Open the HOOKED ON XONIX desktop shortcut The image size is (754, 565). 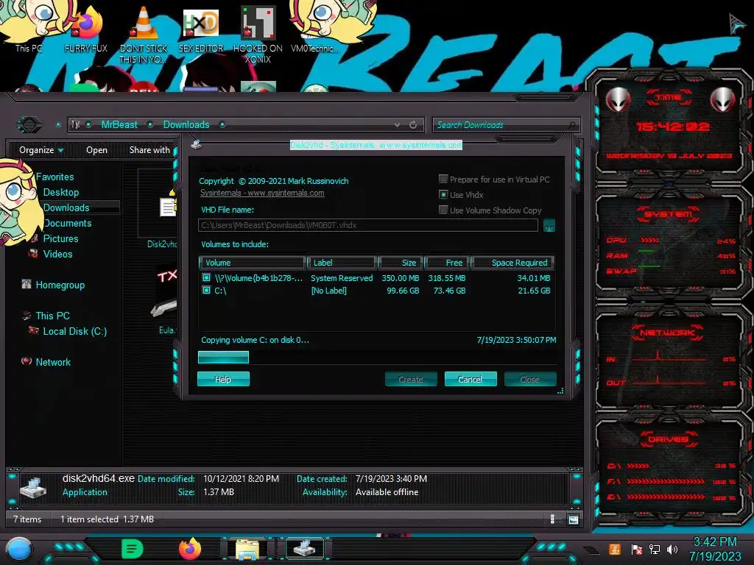[x=258, y=35]
